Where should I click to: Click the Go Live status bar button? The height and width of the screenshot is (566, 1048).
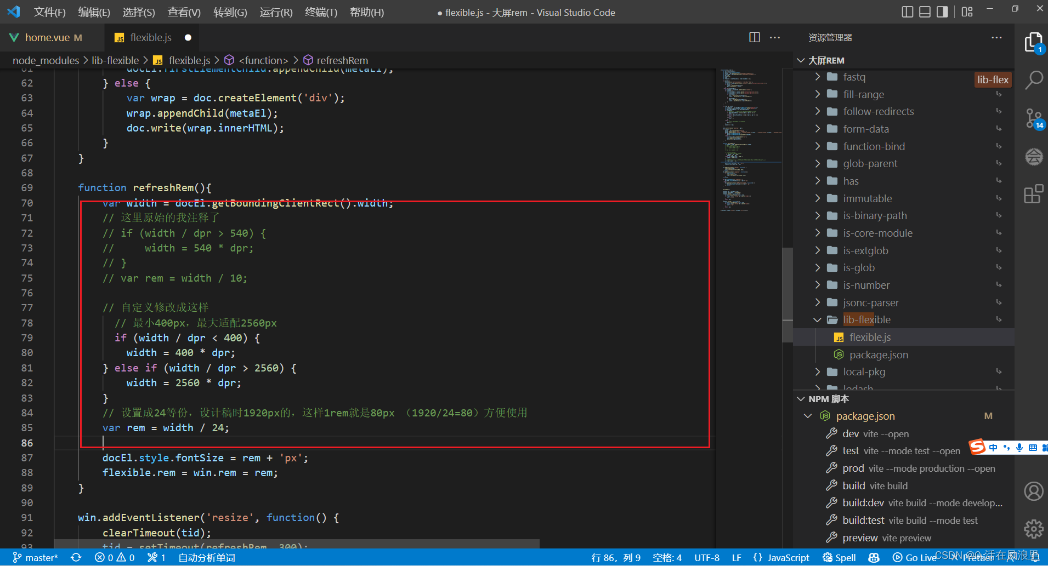coord(915,557)
